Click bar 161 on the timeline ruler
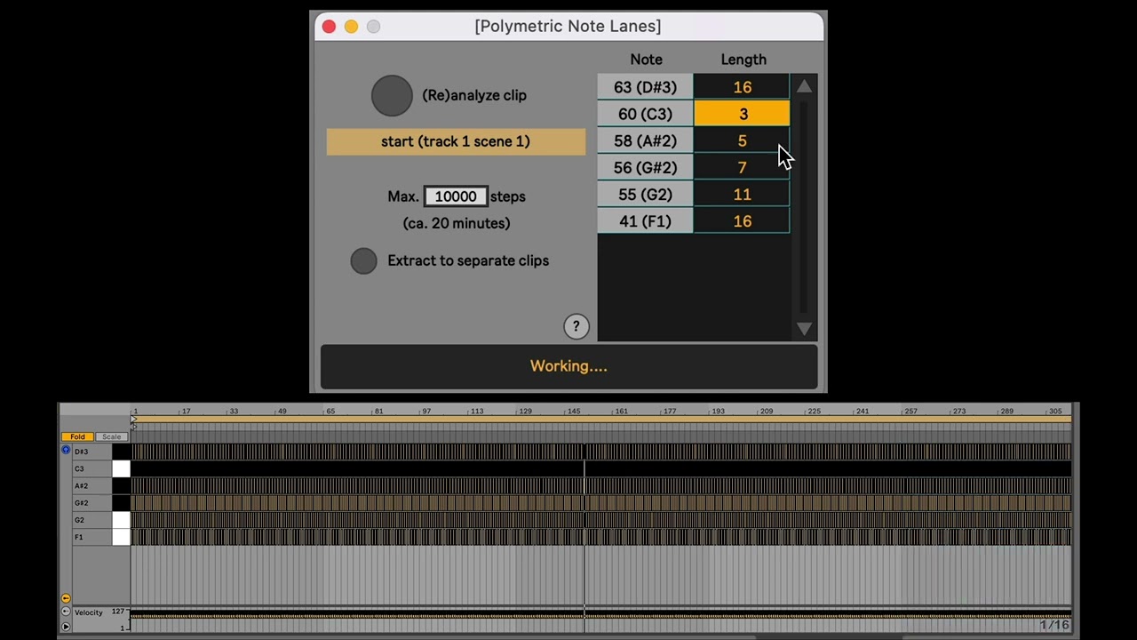 click(x=621, y=412)
